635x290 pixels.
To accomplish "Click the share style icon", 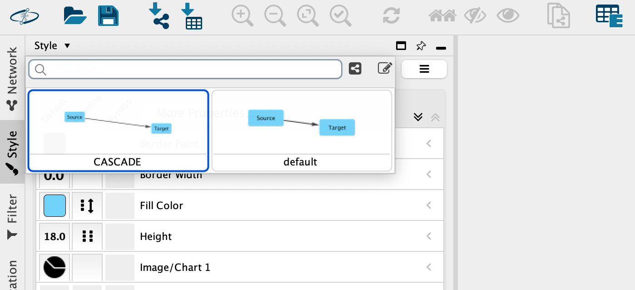I will pyautogui.click(x=355, y=69).
